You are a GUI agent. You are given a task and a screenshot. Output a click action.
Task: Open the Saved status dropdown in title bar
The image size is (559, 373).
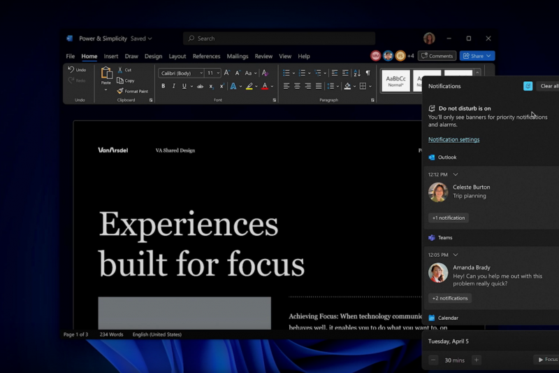click(x=141, y=38)
